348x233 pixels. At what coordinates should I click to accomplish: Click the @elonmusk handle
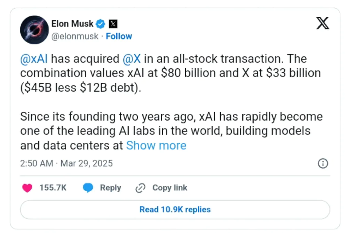75,36
